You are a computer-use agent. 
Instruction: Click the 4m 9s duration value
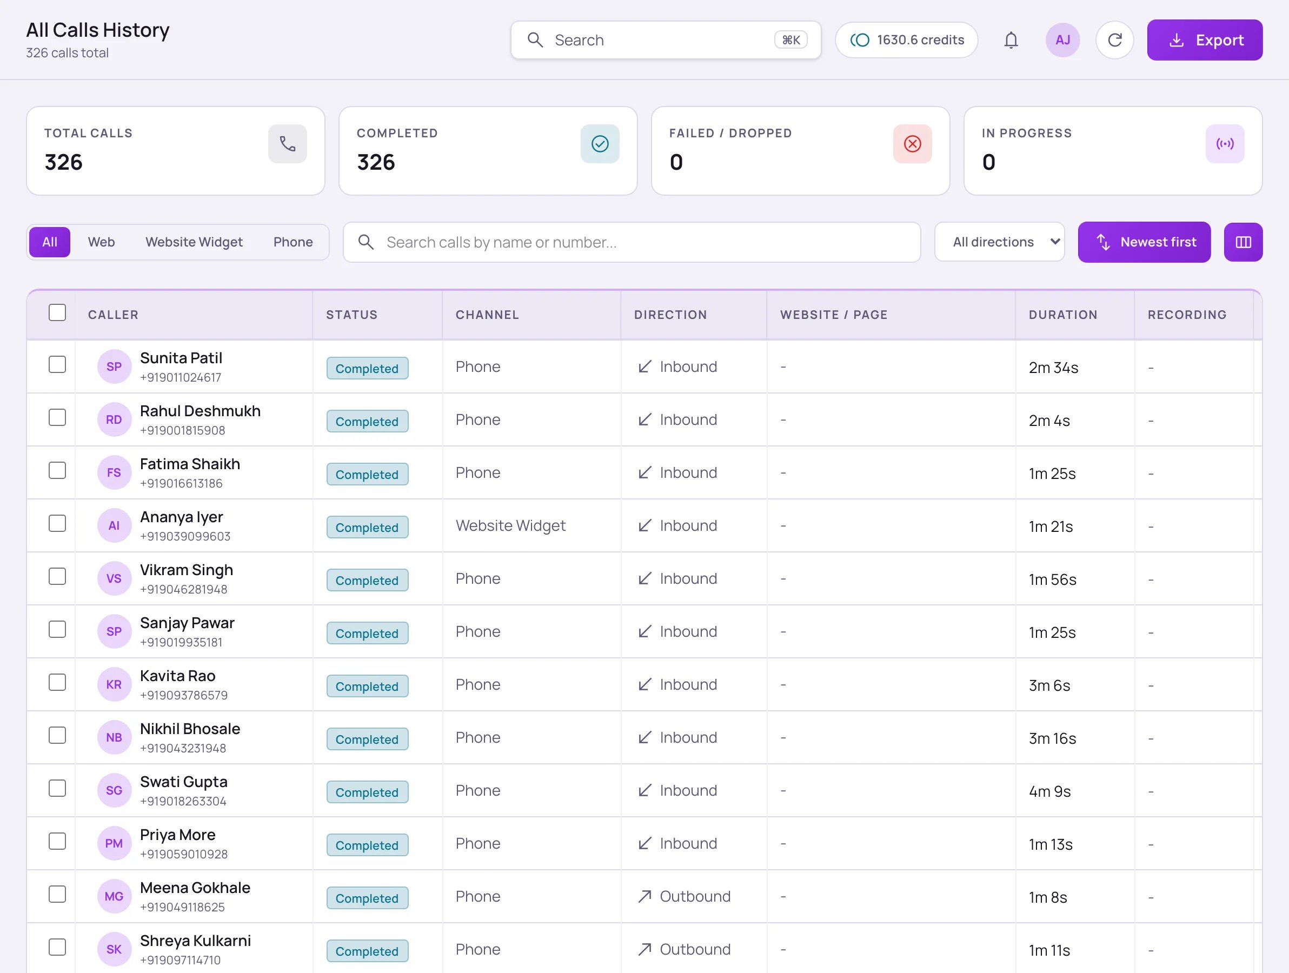pos(1049,792)
